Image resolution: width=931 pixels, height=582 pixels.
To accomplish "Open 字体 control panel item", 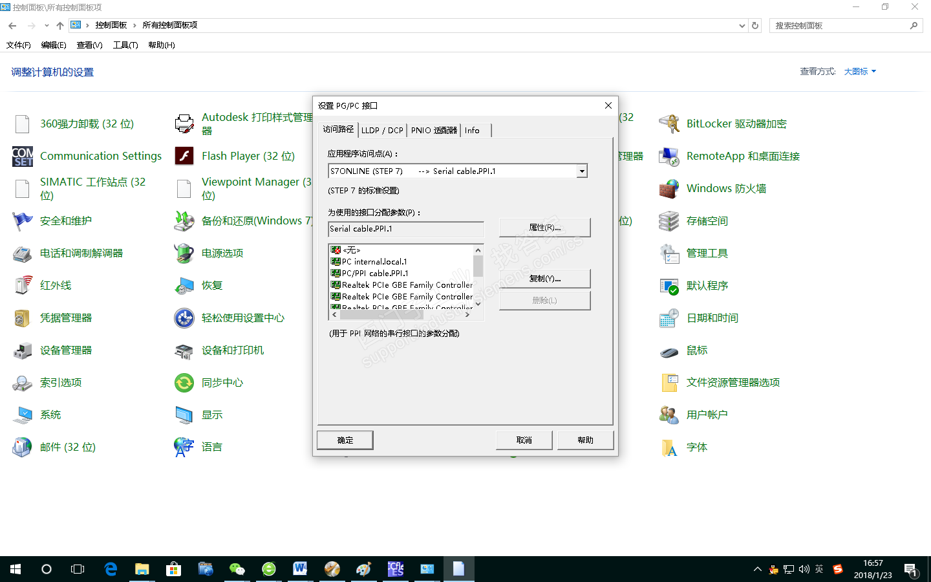I will 683,447.
